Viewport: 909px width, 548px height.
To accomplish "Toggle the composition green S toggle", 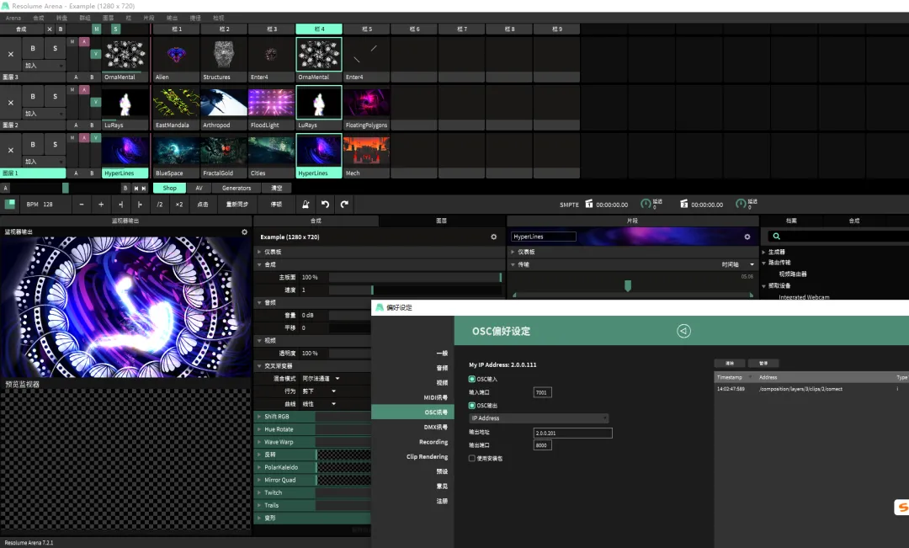I will click(x=116, y=29).
